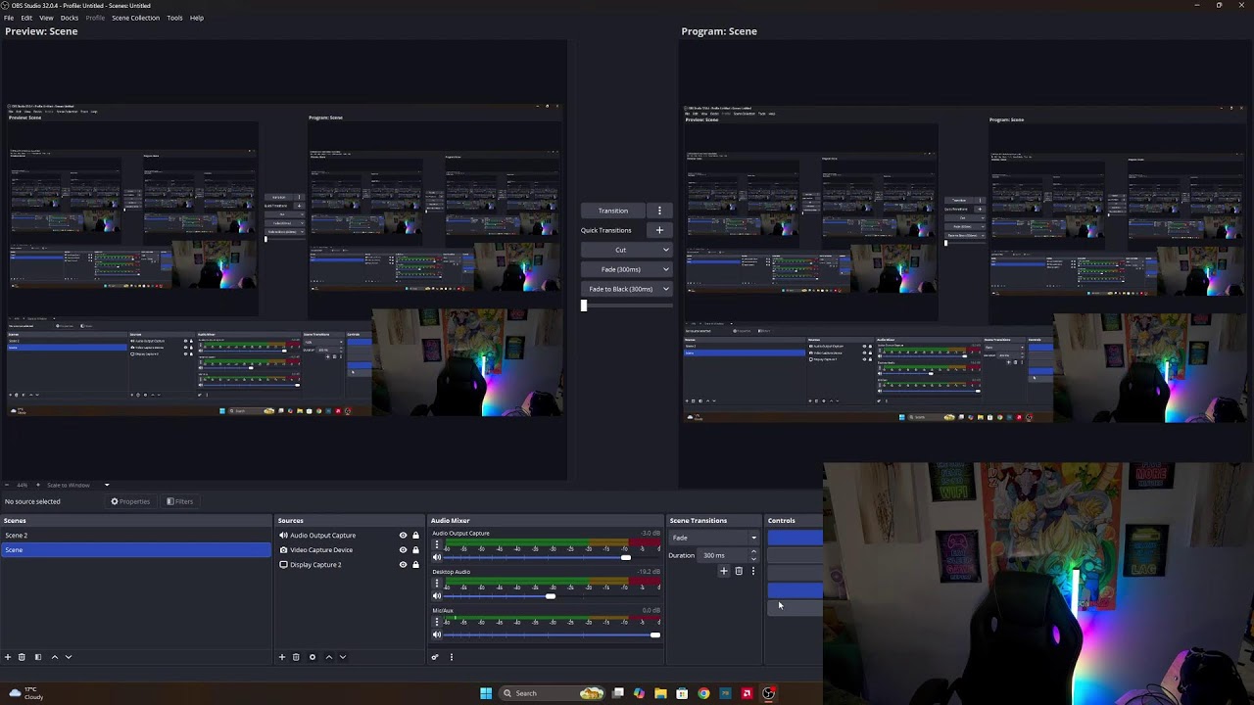
Task: Hide the Audio Output Capture source
Action: tap(403, 536)
